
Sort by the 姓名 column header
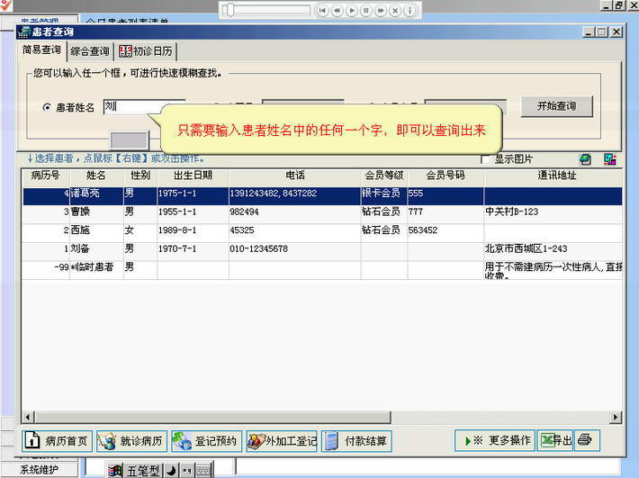(96, 176)
